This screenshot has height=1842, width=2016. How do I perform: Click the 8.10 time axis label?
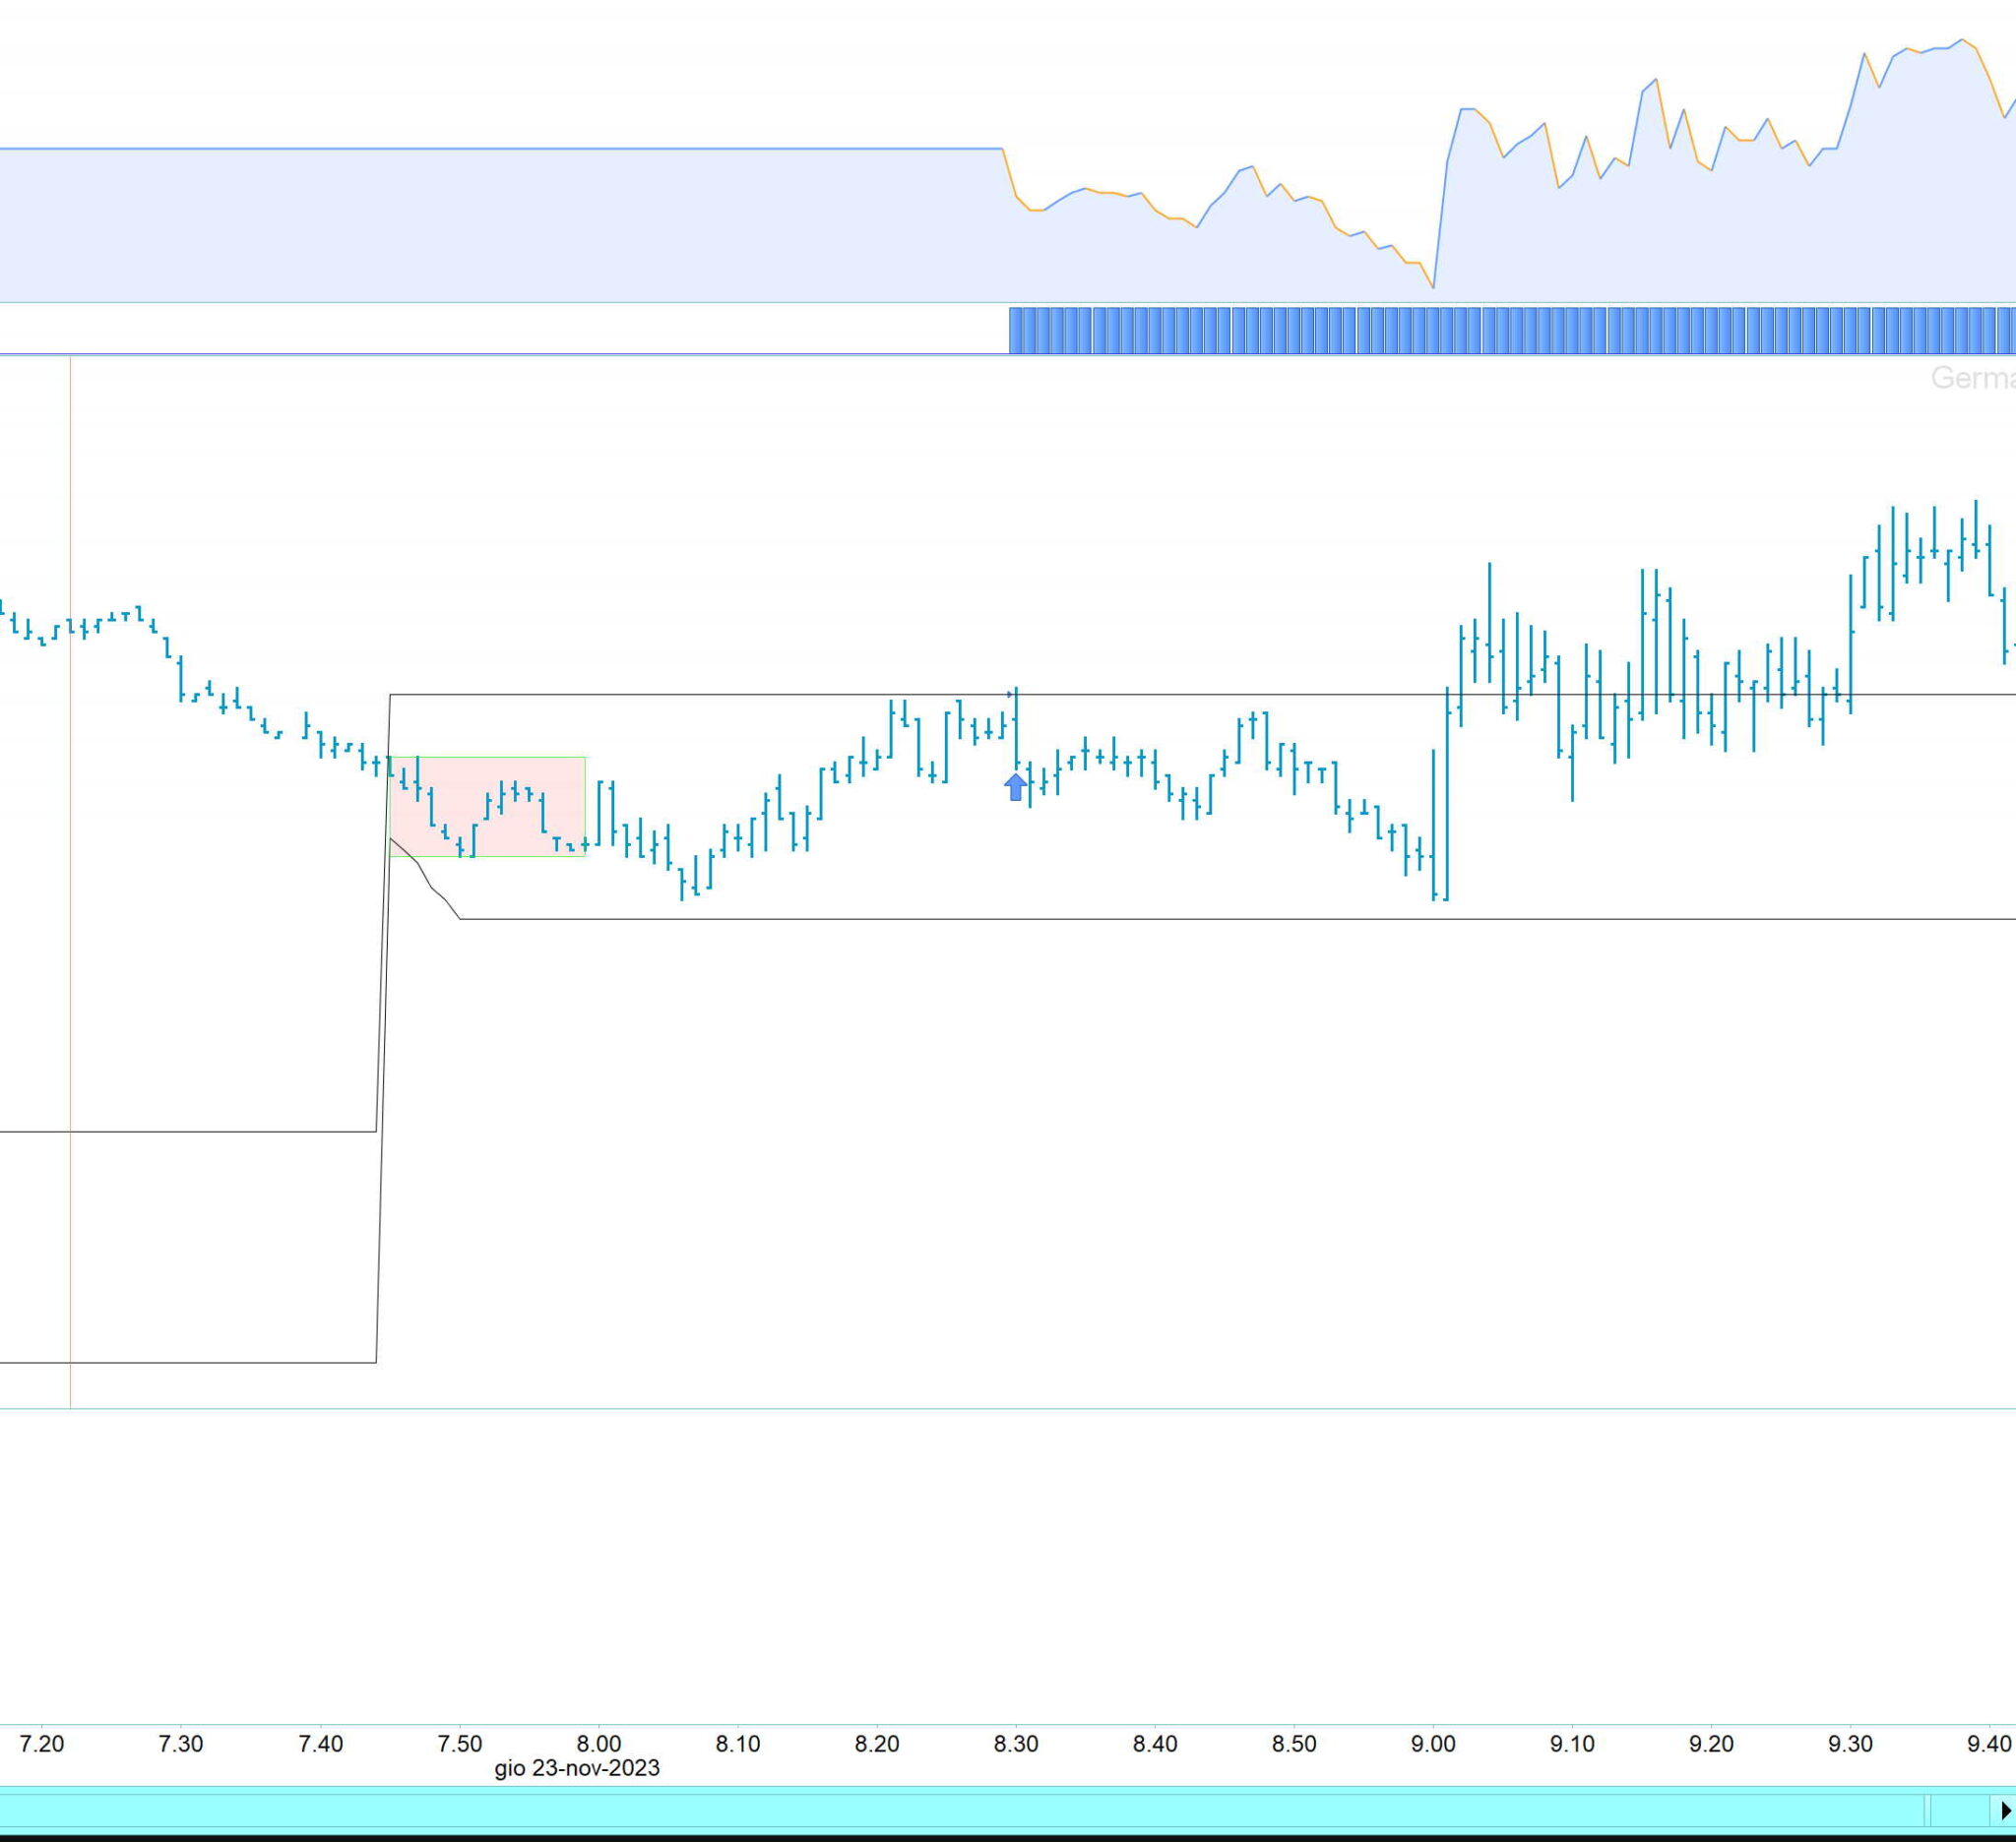(x=737, y=1743)
